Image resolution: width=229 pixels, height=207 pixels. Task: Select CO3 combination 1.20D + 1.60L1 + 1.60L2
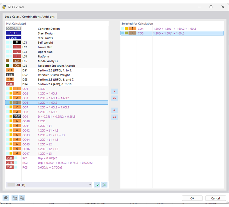pos(57,98)
